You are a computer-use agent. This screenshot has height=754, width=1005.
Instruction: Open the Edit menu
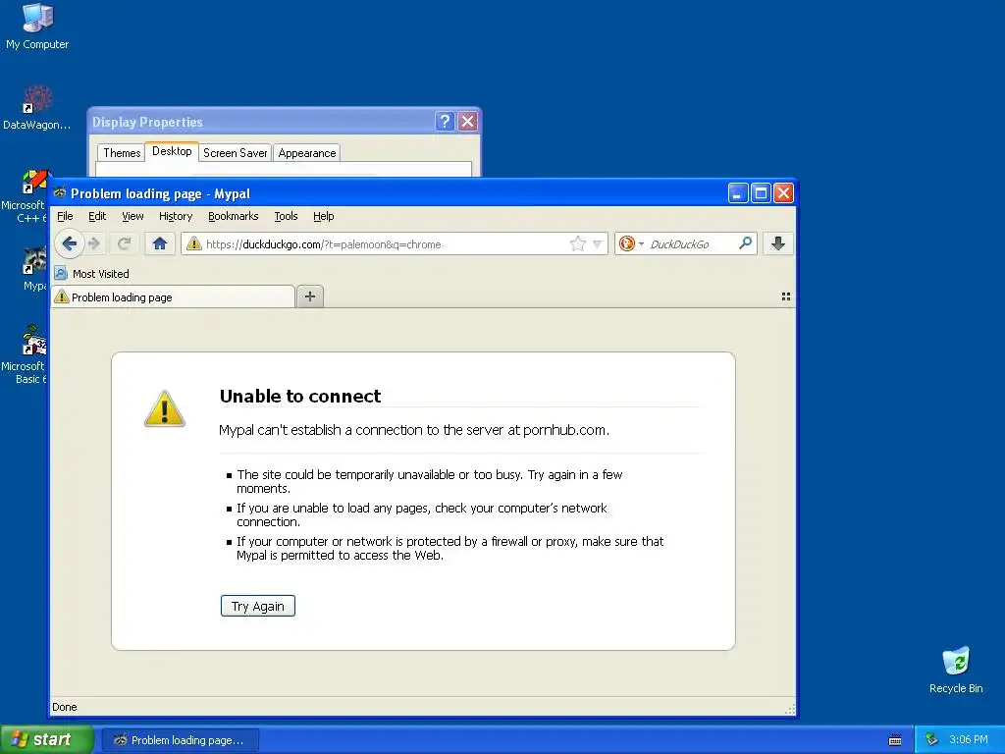pos(97,216)
